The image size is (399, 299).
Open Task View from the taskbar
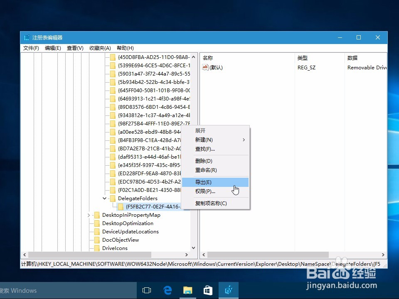click(147, 290)
